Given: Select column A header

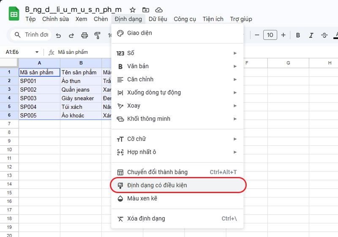Looking at the screenshot, I should click(39, 63).
